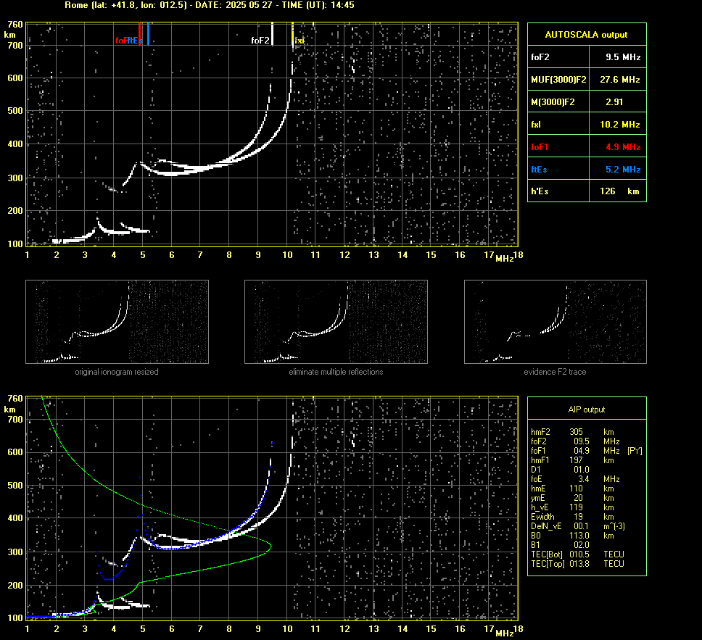Screen dimensions: 702x640
Task: Click the AIP output header
Action: pos(587,409)
